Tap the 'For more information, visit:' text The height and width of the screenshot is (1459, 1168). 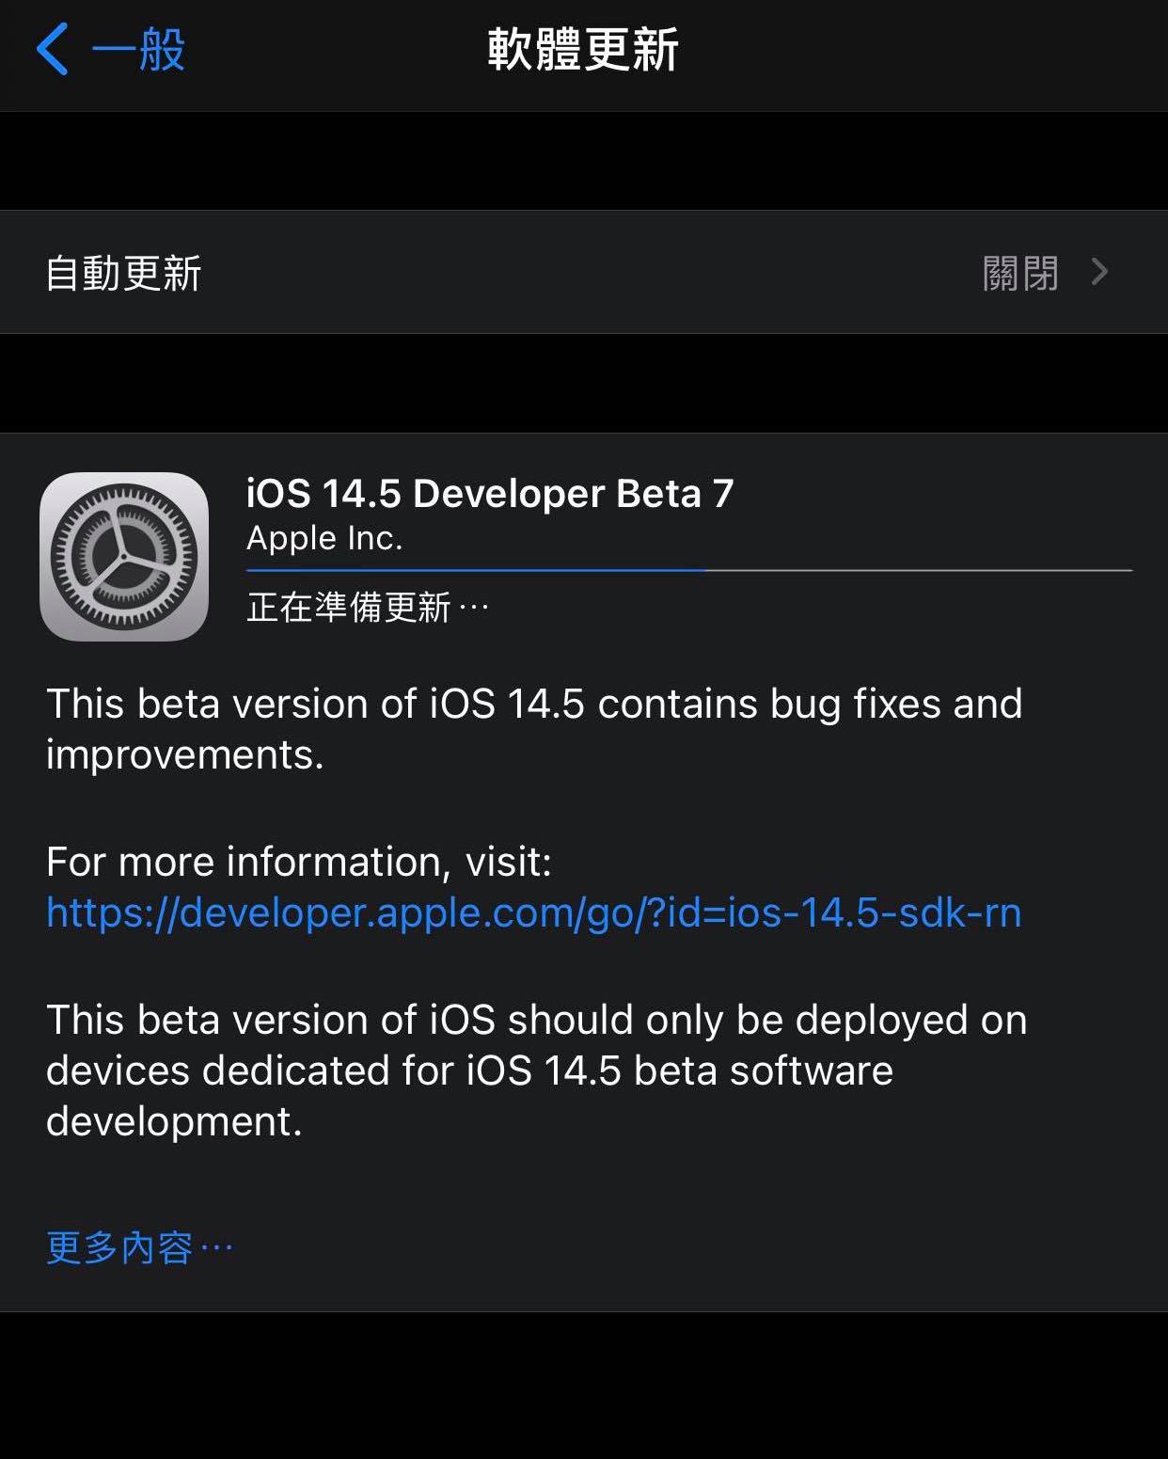click(299, 862)
